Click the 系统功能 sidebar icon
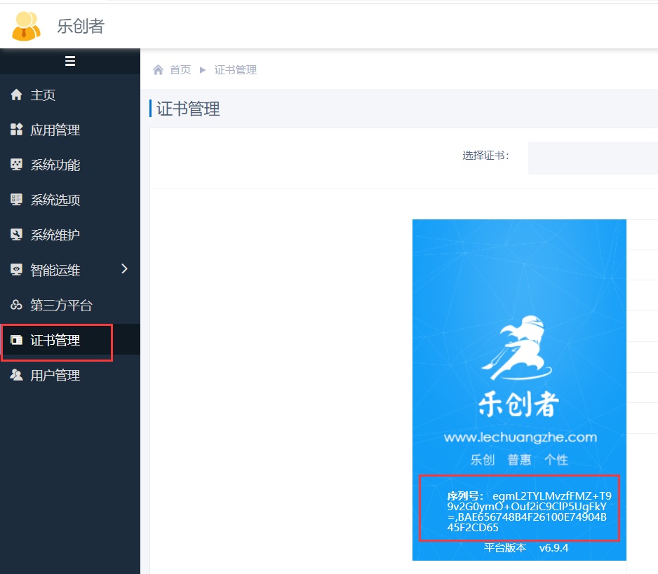 tap(17, 165)
